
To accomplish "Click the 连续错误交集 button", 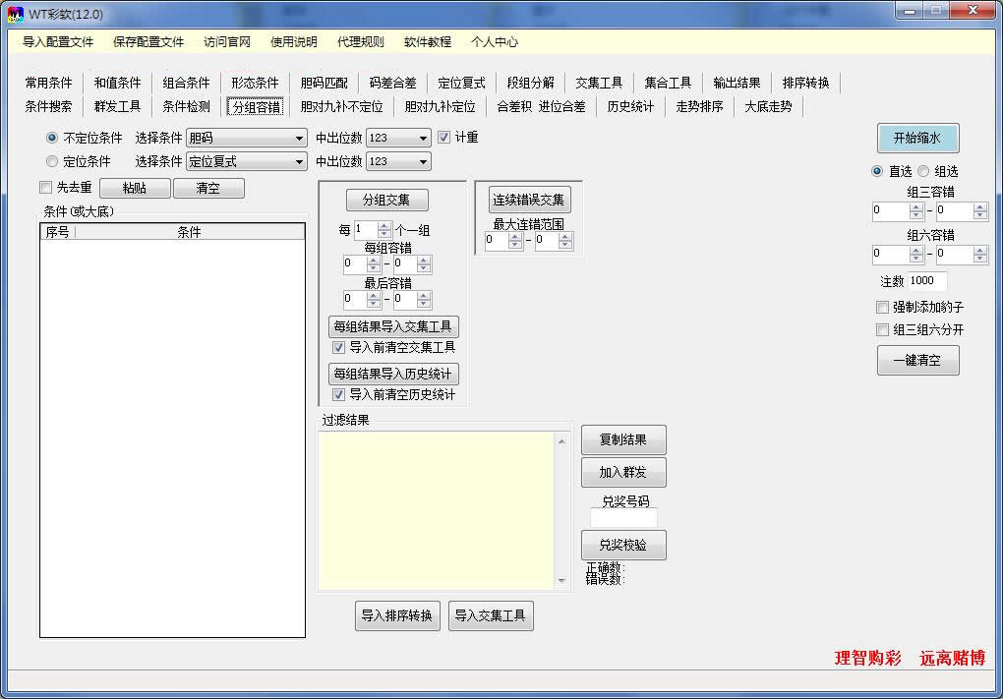I will click(x=528, y=200).
